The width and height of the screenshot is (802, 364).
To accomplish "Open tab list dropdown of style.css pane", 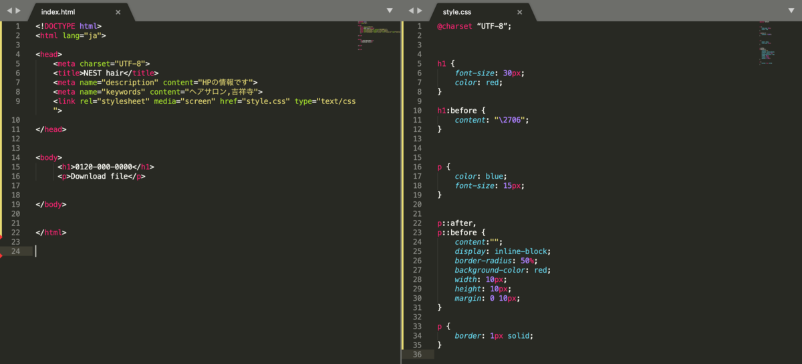I will [x=791, y=11].
